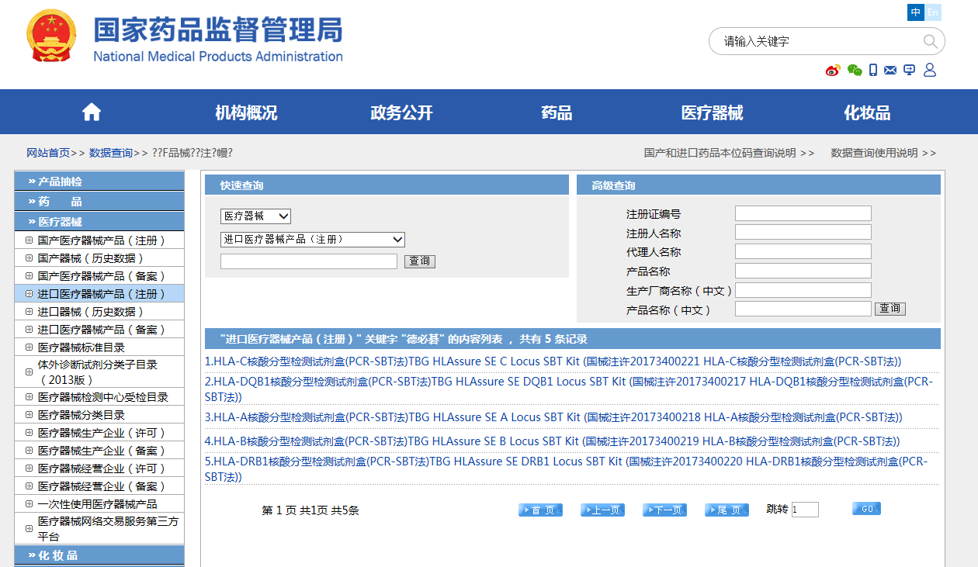Open the 政务公开 navigation menu
Viewport: 978px width, 567px height.
click(x=401, y=112)
